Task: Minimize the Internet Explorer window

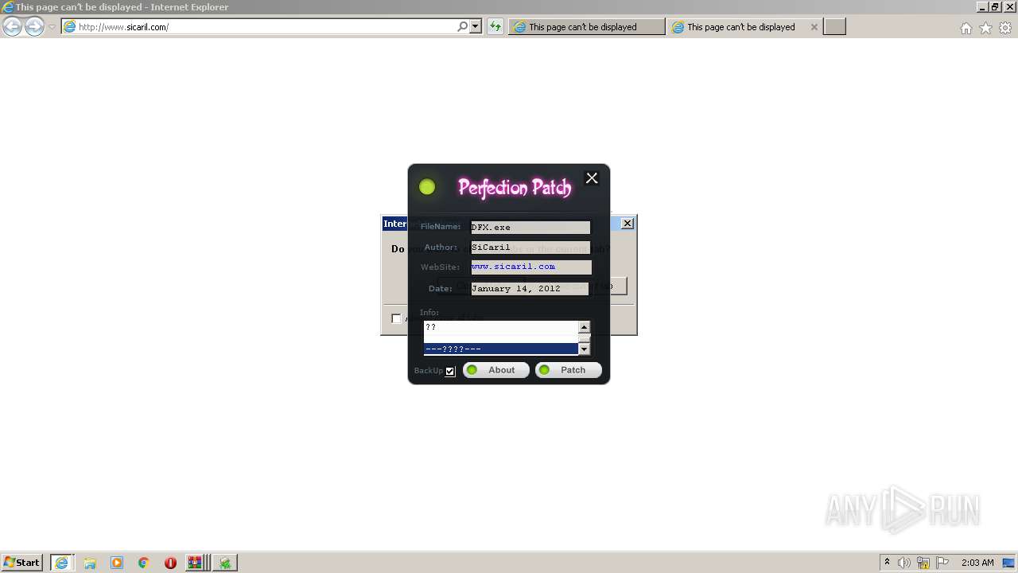Action: 982,6
